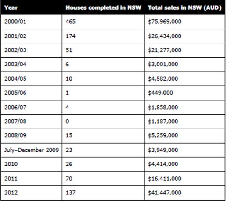Click the Year column header

click(x=11, y=7)
